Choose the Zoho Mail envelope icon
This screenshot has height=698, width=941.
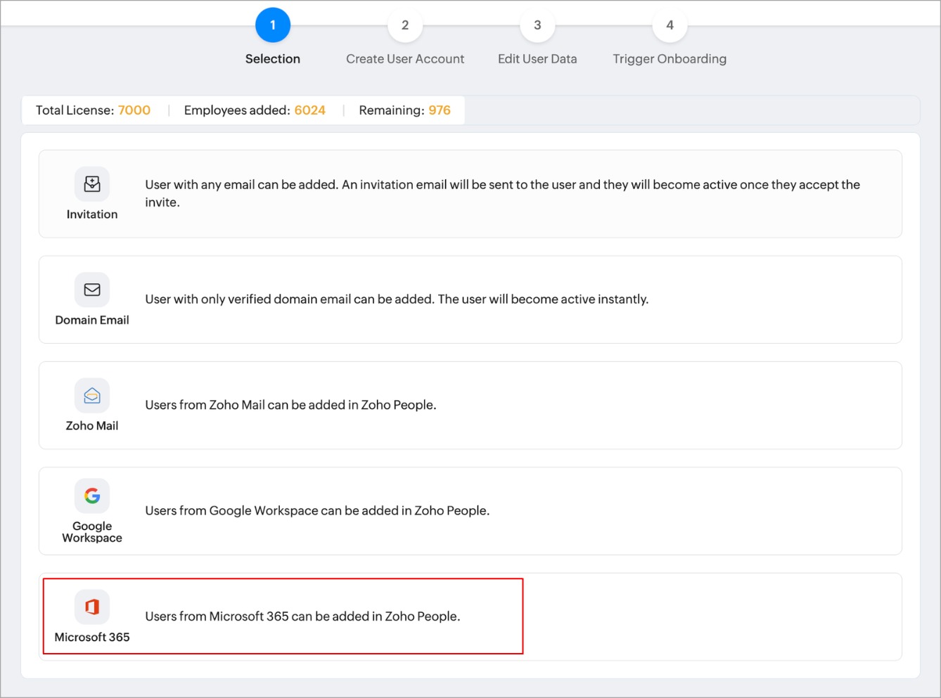[x=92, y=396]
